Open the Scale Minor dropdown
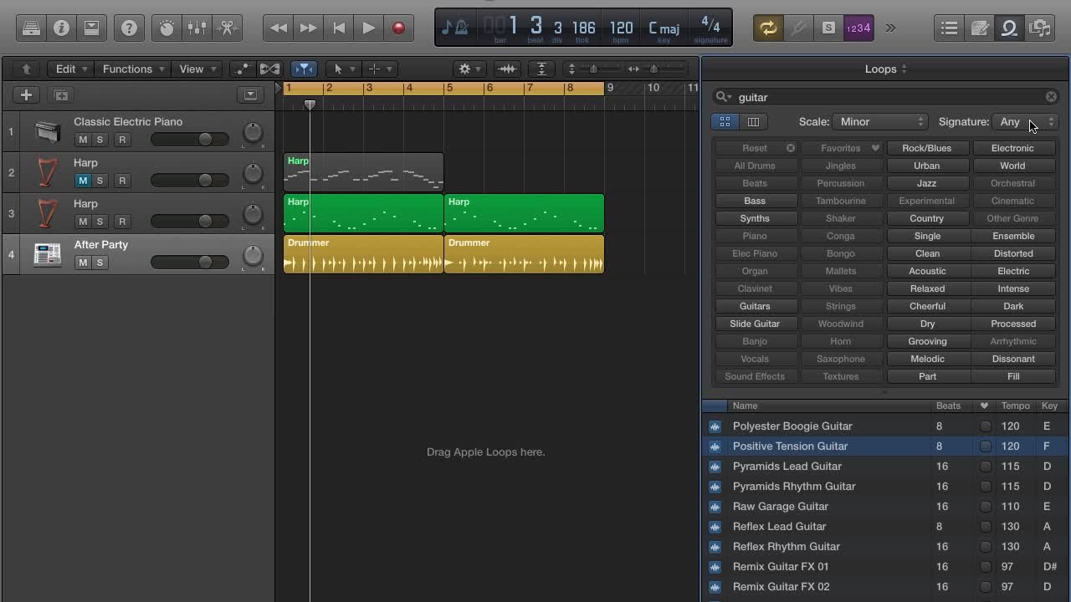1071x602 pixels. point(879,121)
